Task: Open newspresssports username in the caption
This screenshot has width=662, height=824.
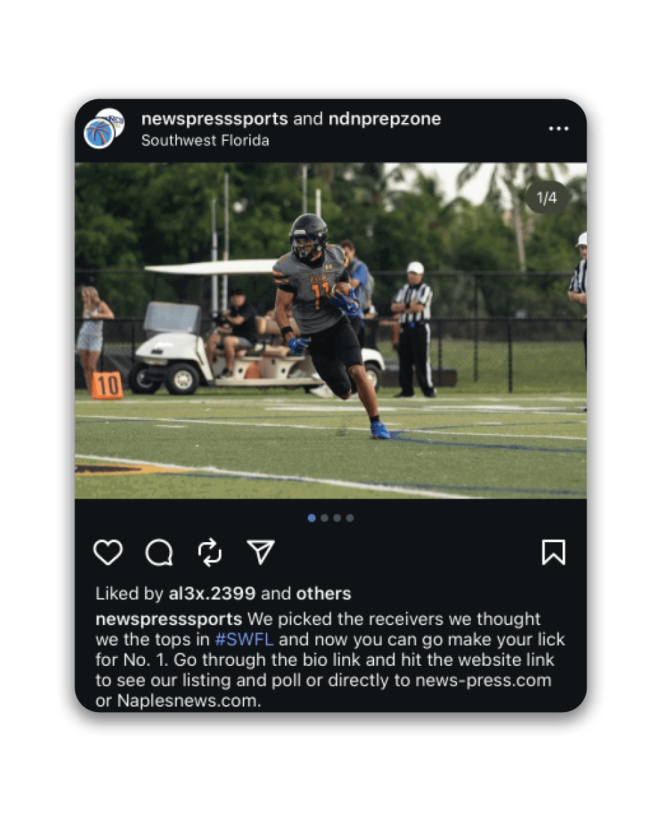Action: 168,619
